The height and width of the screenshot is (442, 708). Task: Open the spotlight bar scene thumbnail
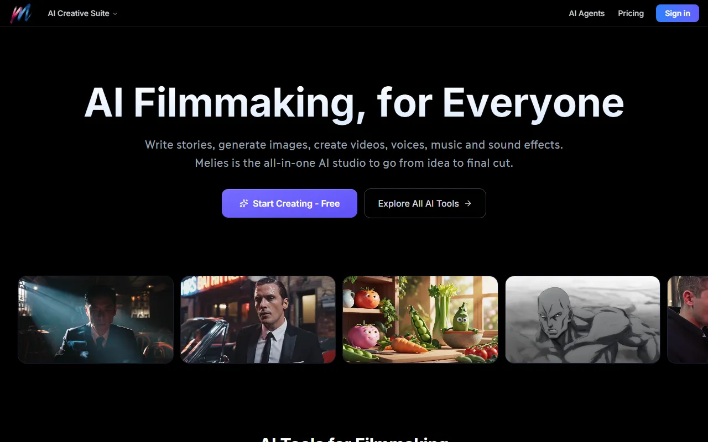pos(96,319)
